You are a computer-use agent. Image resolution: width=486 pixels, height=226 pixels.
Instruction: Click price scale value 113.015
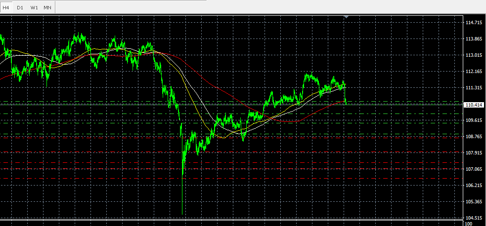(x=474, y=55)
